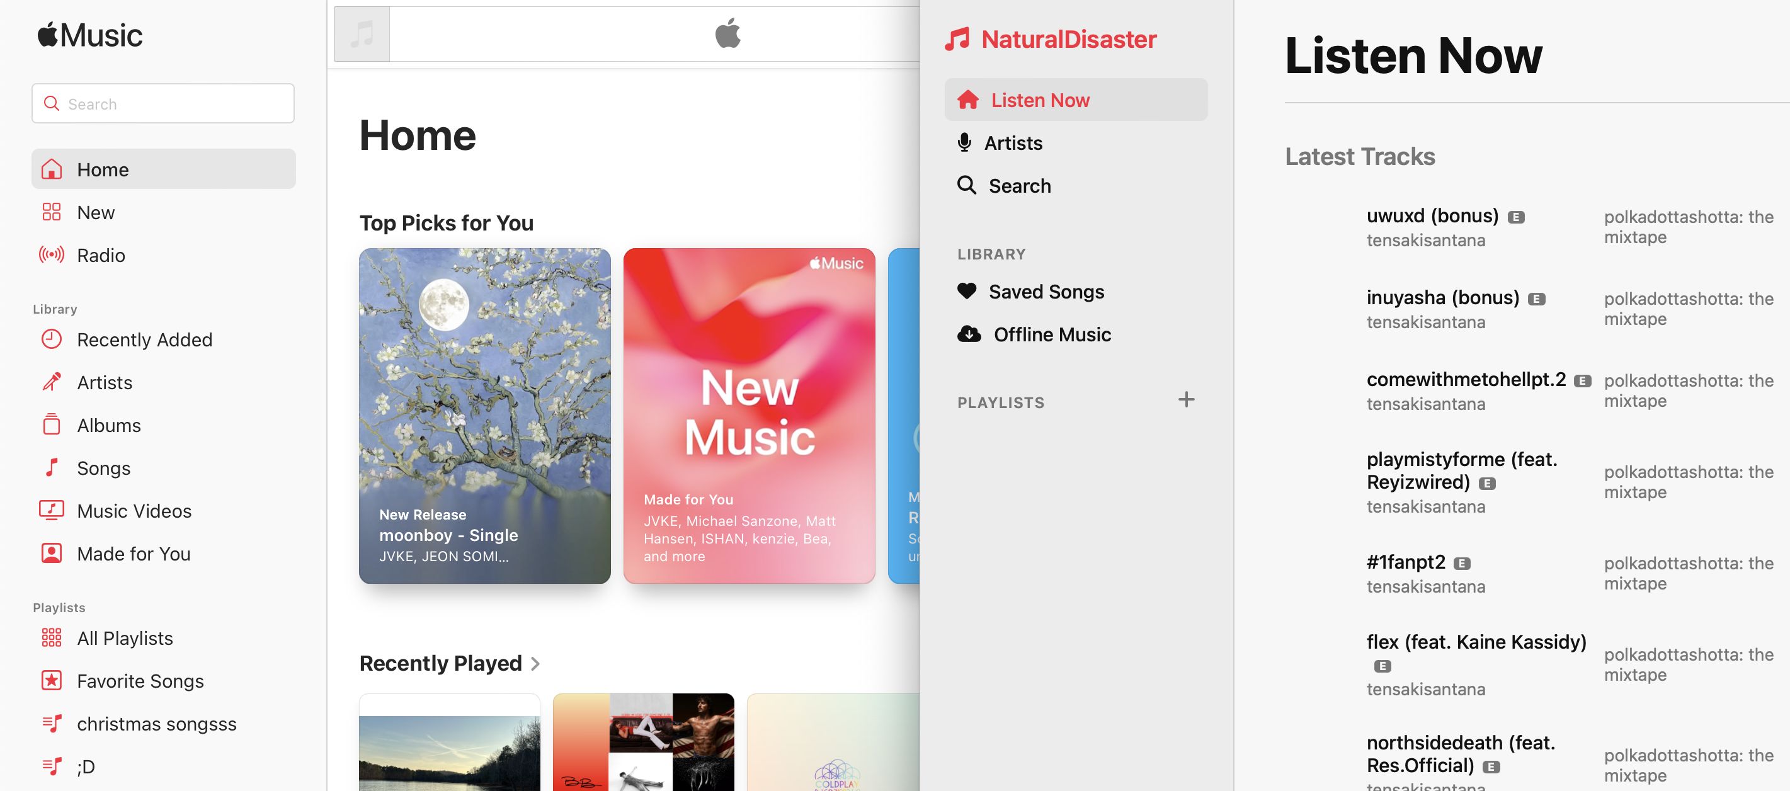The width and height of the screenshot is (1790, 791).
Task: Click the playlist icon beside ;D
Action: click(52, 766)
